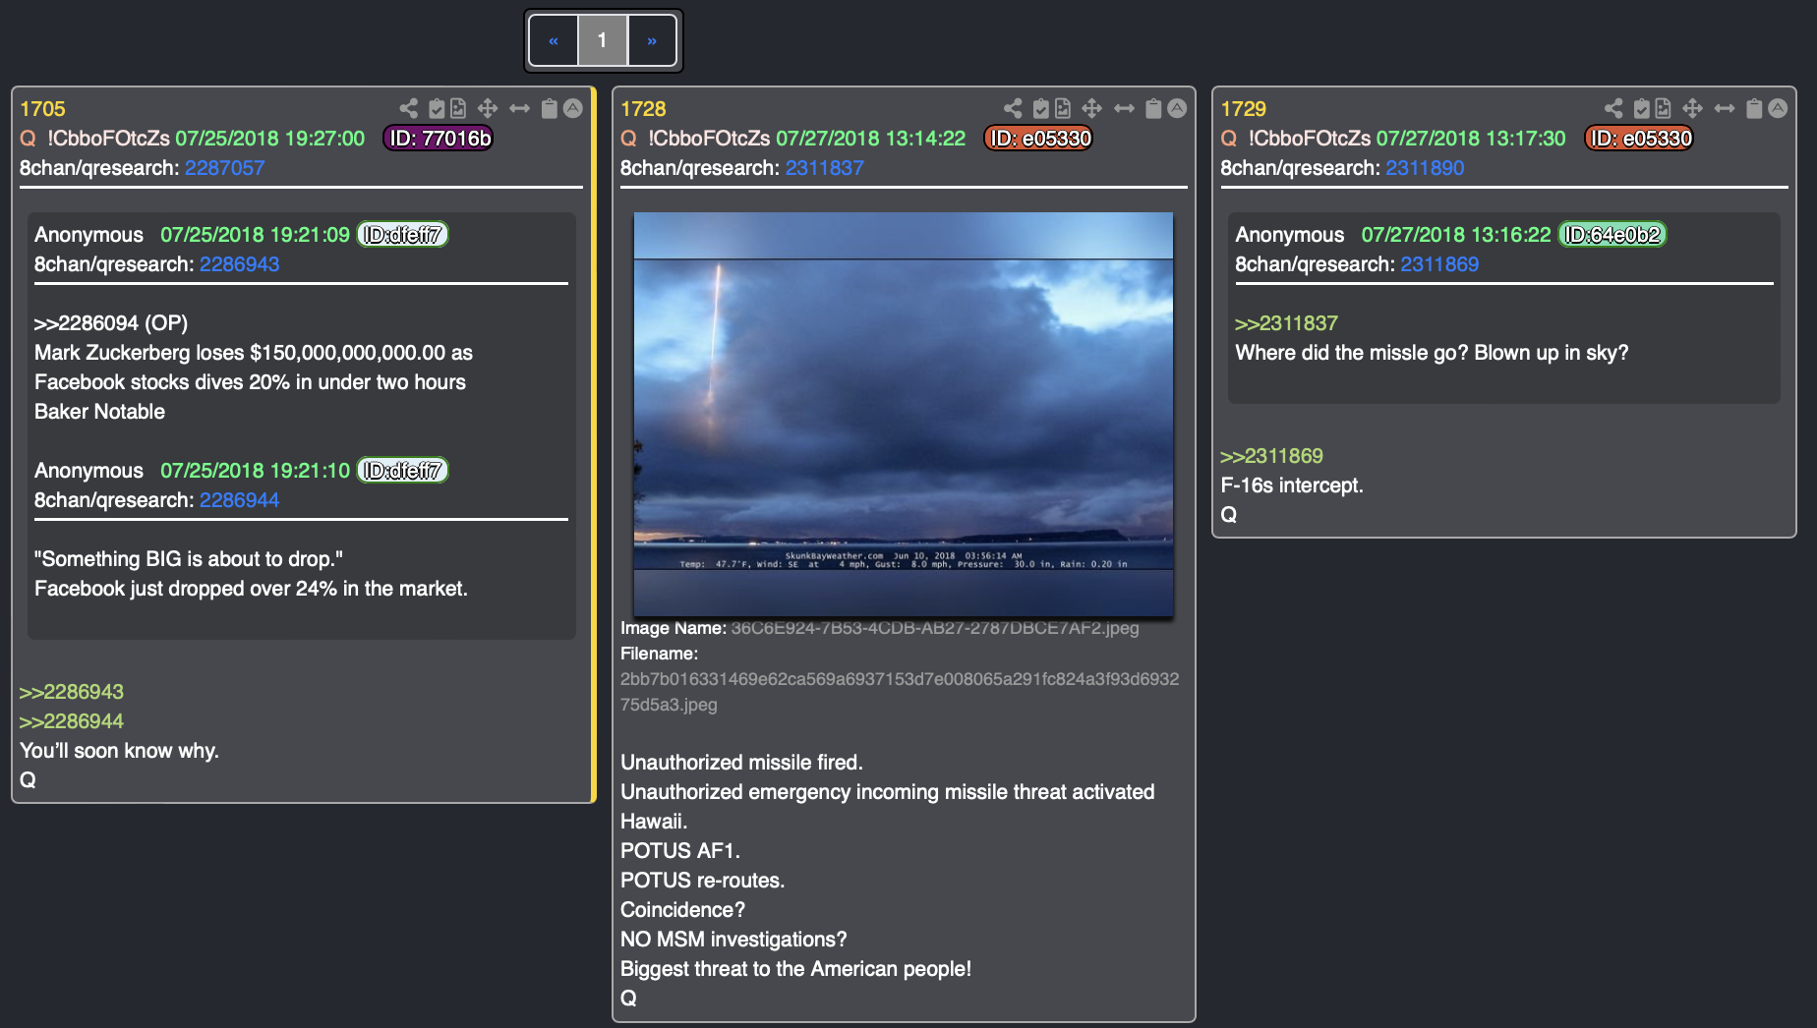1817x1028 pixels.
Task: Click the clipboard-check icon on post 1705
Action: click(x=437, y=108)
